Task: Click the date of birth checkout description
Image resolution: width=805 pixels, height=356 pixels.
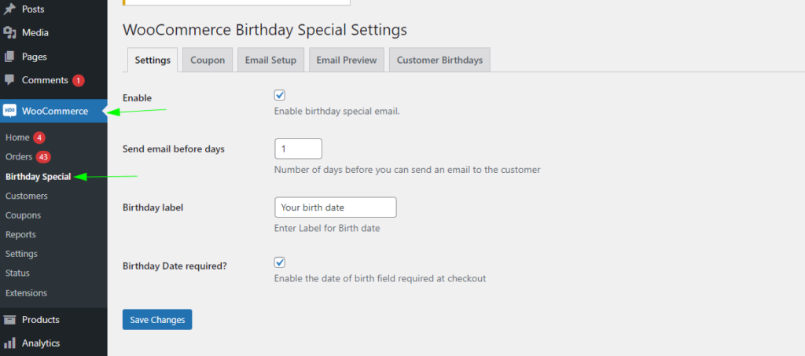Action: [380, 278]
